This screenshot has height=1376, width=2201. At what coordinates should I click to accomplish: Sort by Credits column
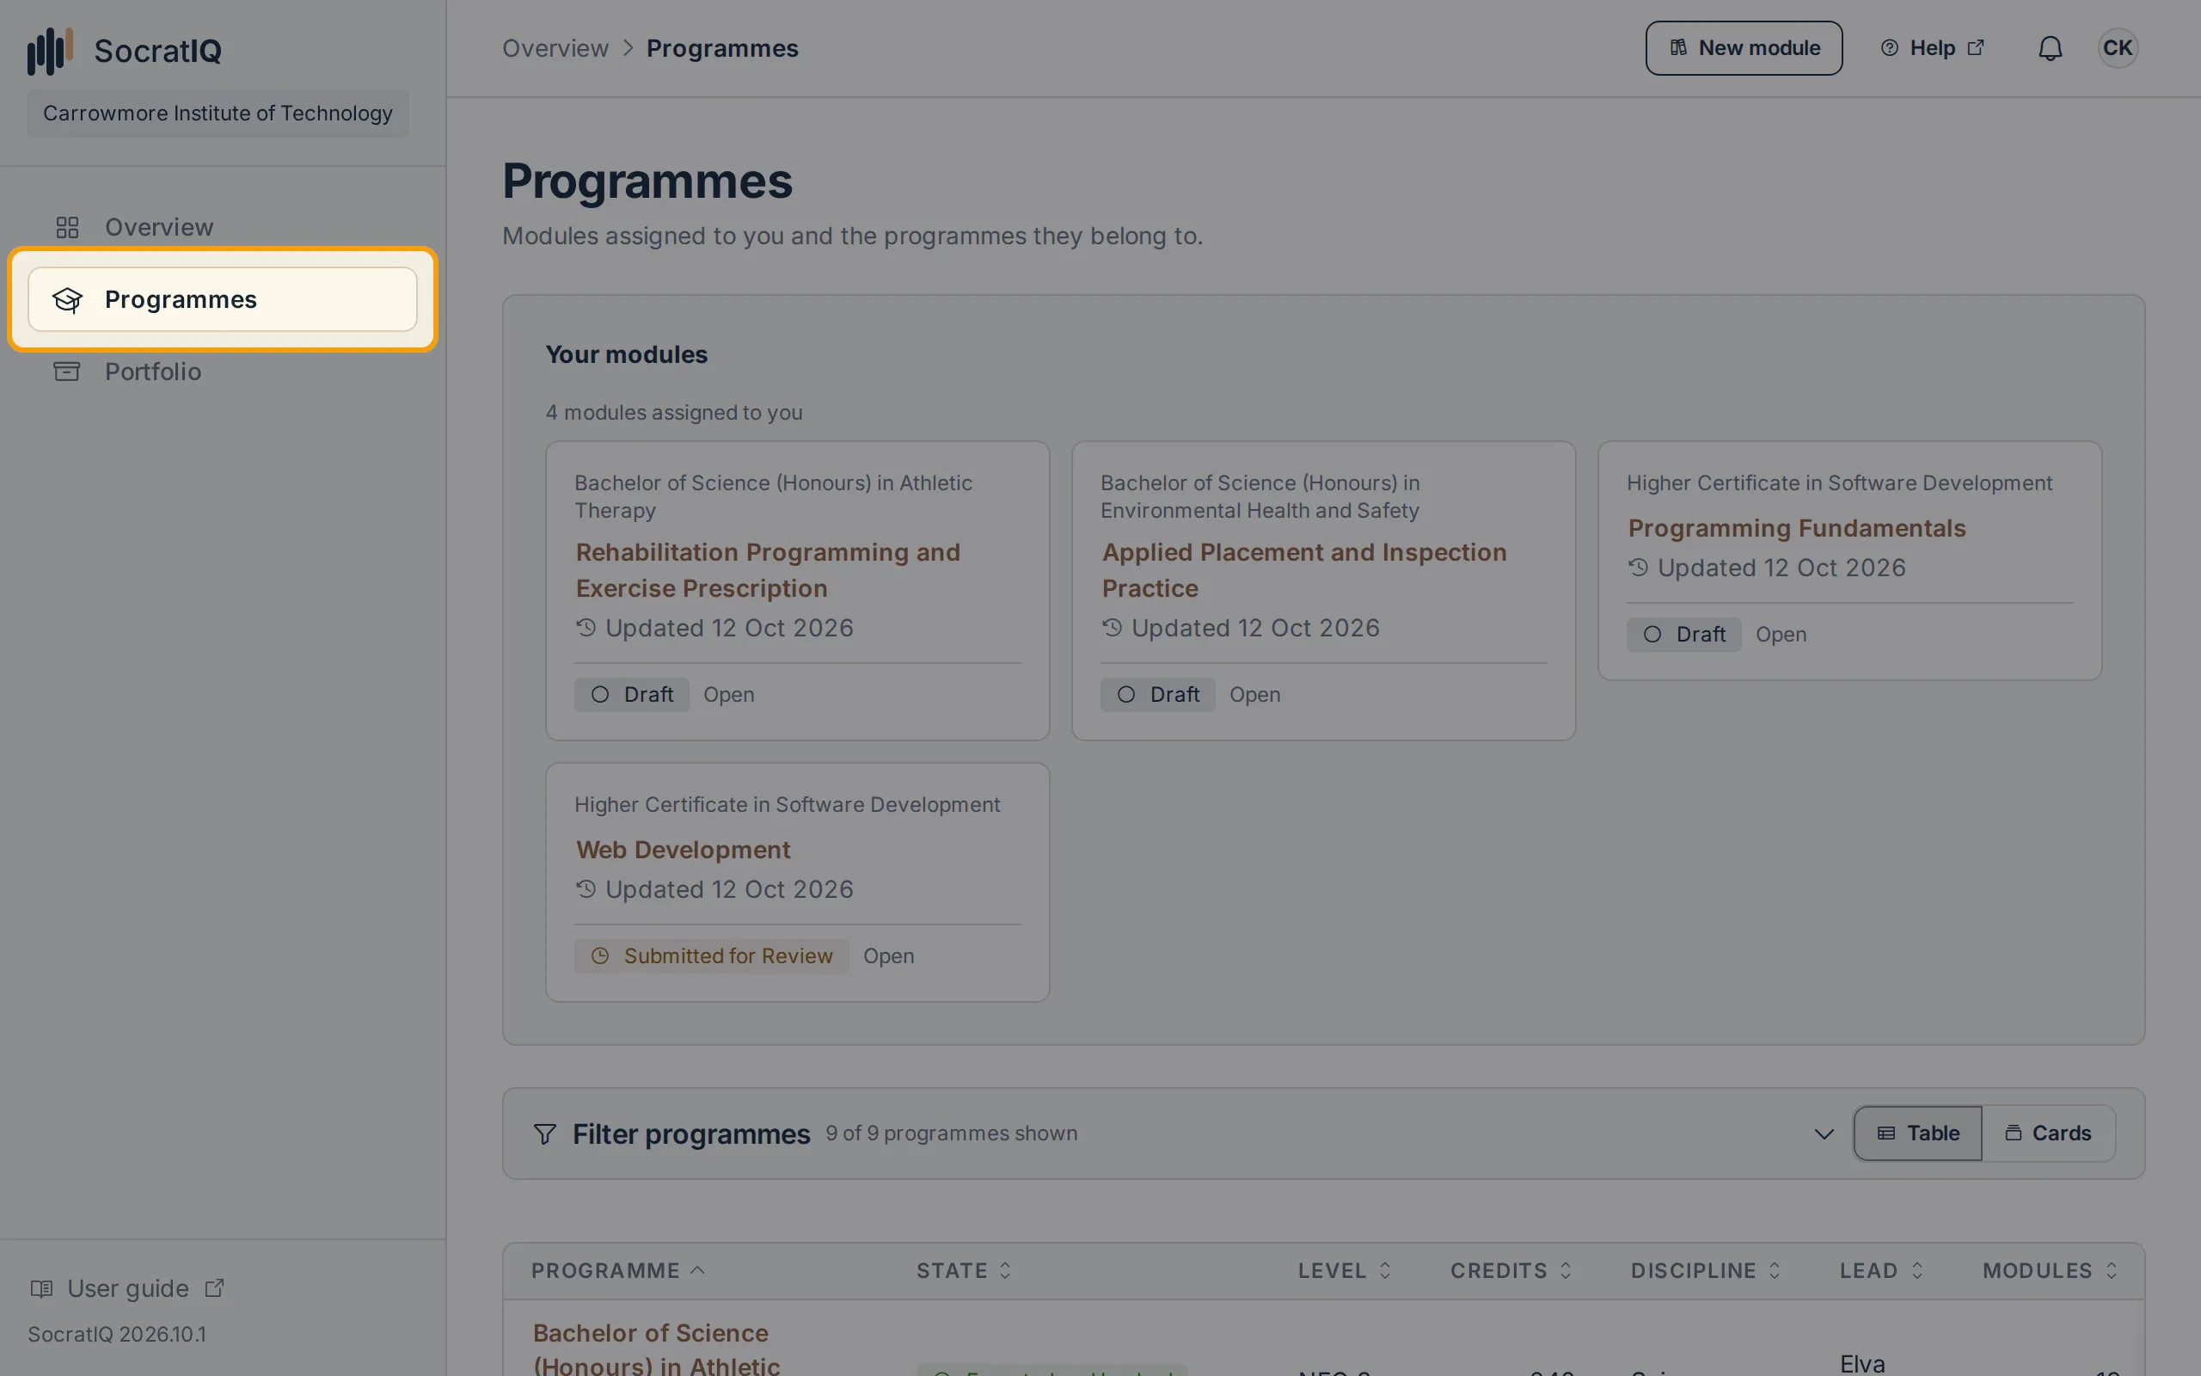(x=1511, y=1270)
